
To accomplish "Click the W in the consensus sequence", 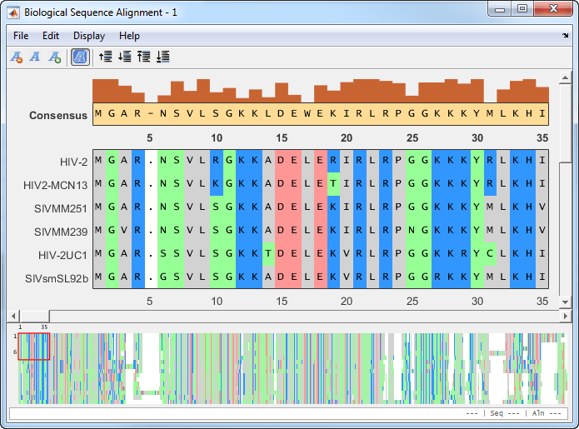I will [307, 114].
